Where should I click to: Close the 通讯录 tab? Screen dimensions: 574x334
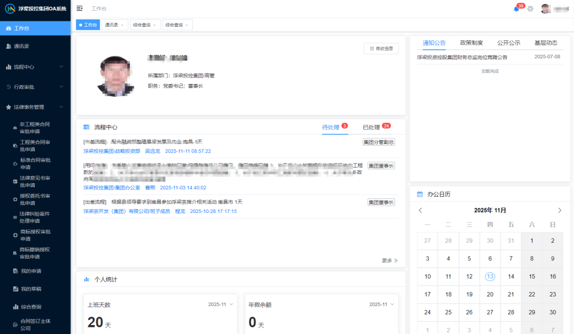tap(122, 25)
